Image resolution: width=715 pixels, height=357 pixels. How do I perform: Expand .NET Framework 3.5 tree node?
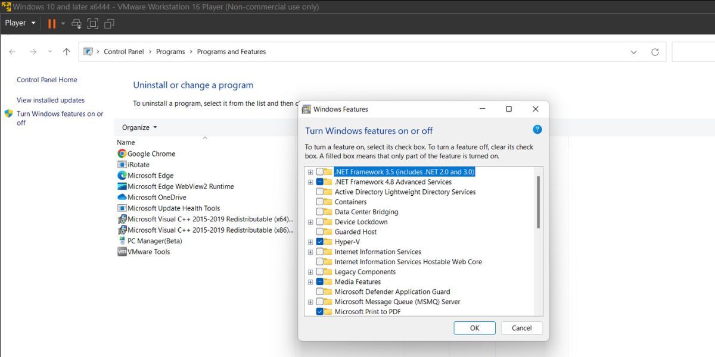click(x=310, y=172)
